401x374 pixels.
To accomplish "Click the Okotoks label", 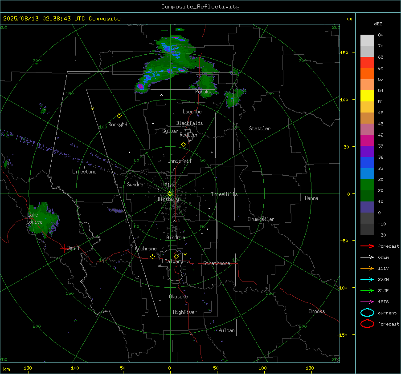I will [178, 297].
